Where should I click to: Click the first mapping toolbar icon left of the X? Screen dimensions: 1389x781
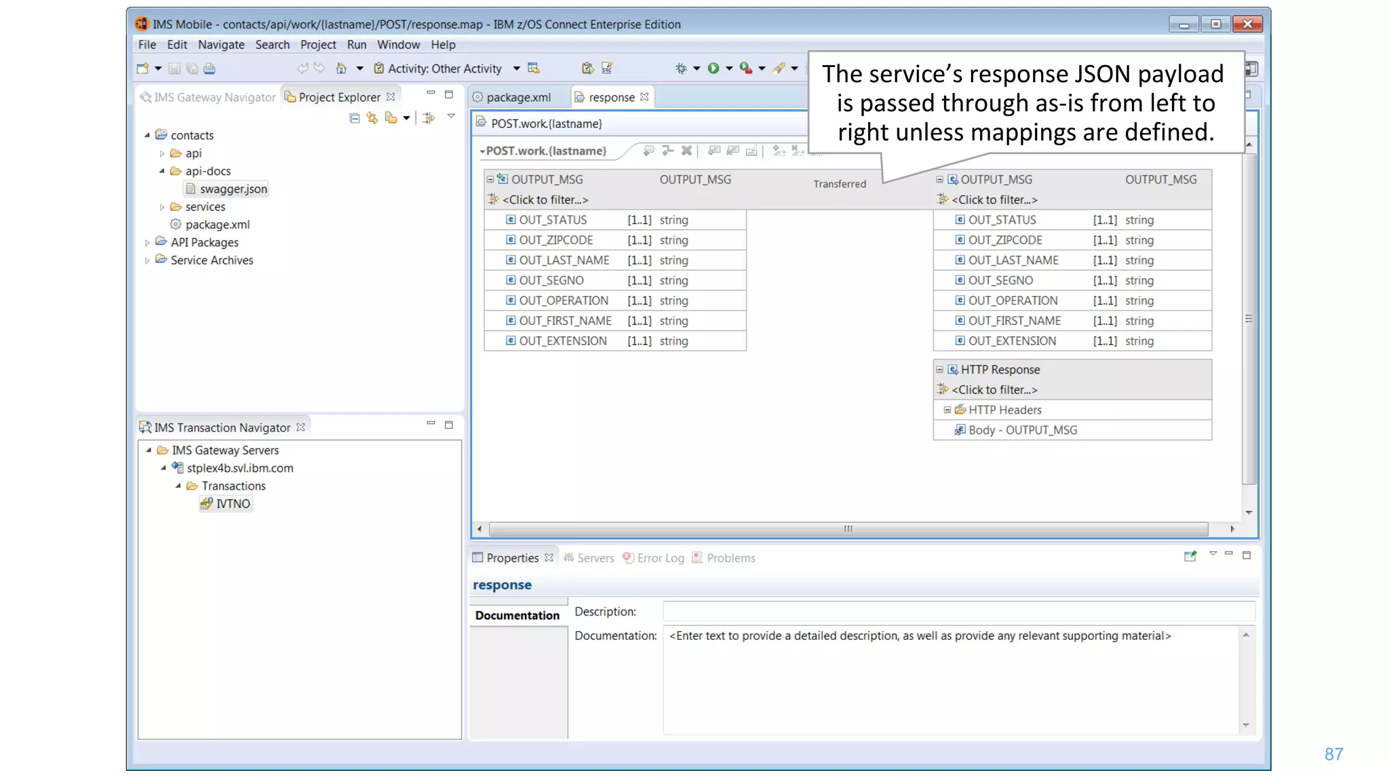(x=649, y=151)
